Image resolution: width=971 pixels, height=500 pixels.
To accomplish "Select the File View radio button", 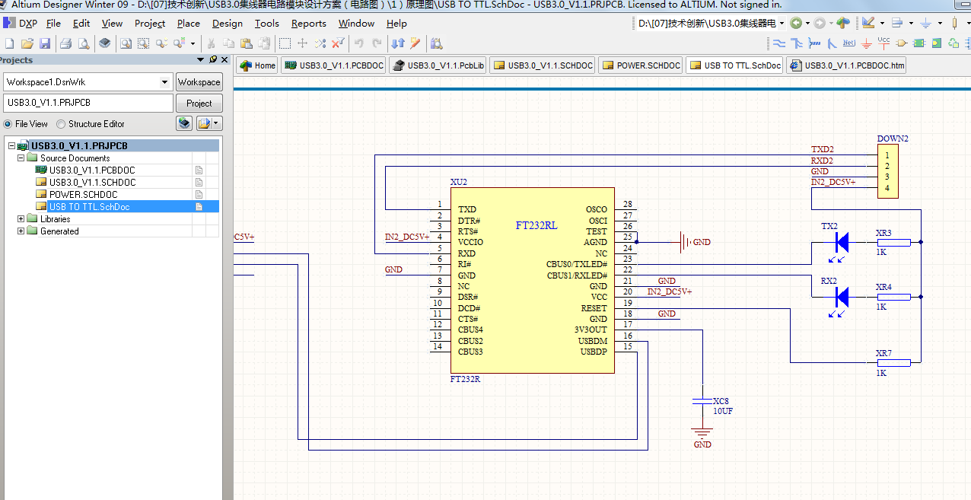I will (8, 124).
